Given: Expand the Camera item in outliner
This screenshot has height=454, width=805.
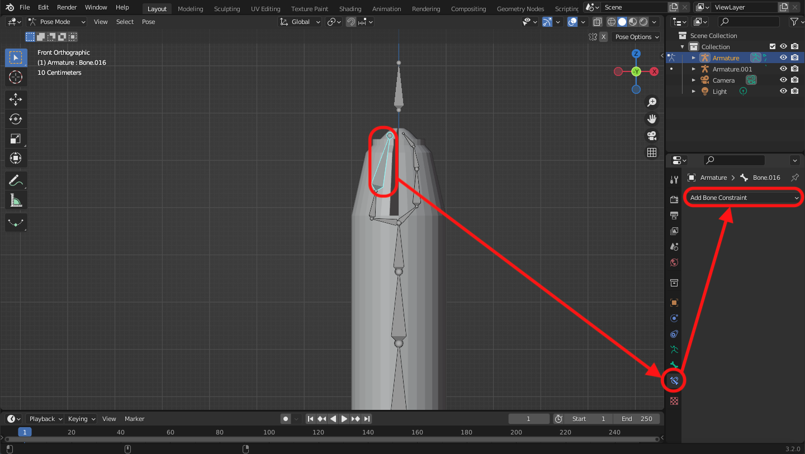Looking at the screenshot, I should point(694,80).
